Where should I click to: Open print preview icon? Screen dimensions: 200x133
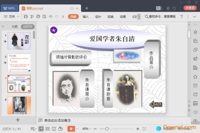click(x=44, y=17)
